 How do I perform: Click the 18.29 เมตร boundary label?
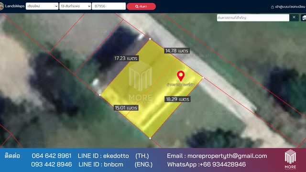pyautogui.click(x=177, y=99)
